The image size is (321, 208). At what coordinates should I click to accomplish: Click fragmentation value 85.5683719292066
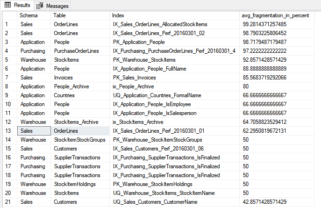tap(277, 78)
